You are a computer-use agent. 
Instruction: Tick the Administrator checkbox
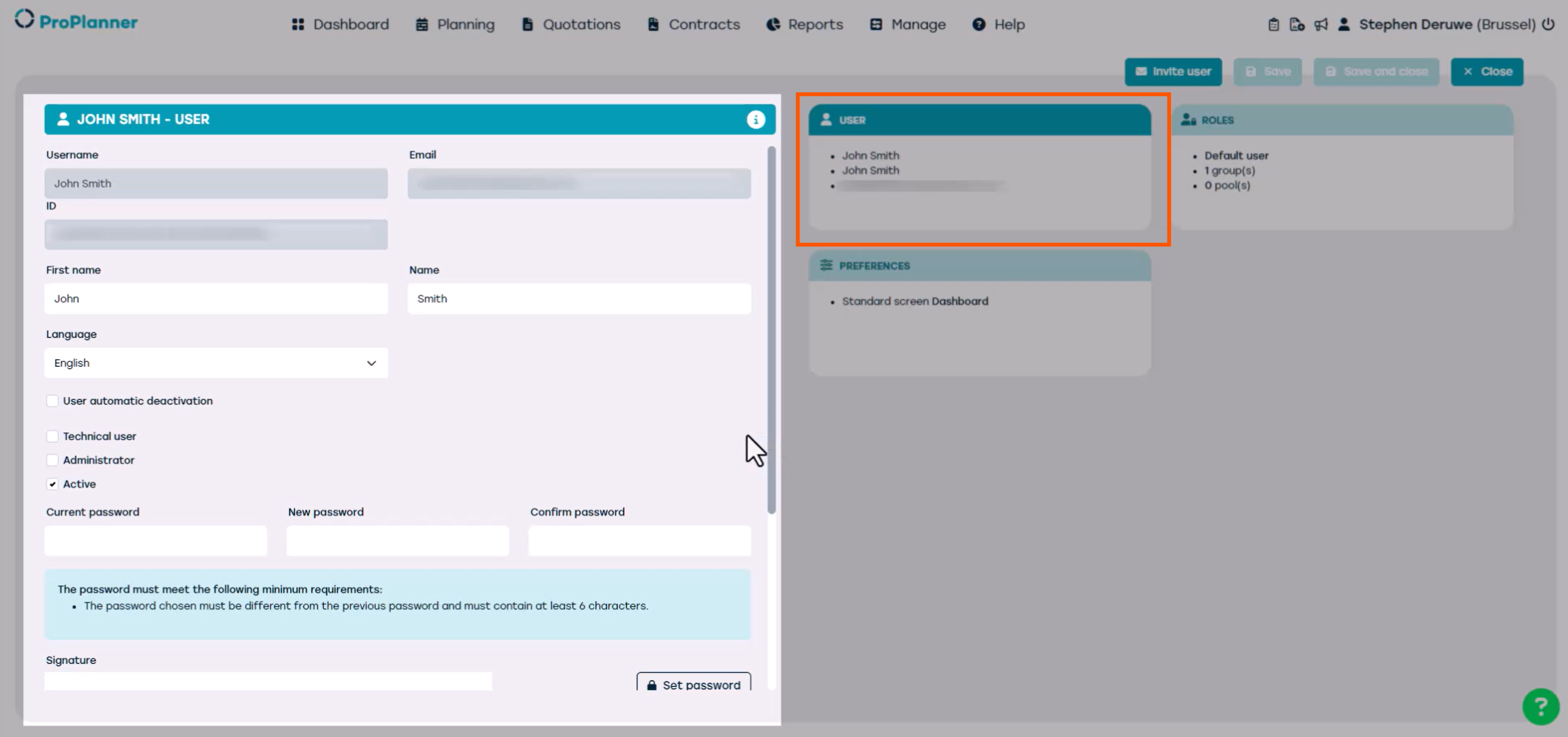[53, 460]
